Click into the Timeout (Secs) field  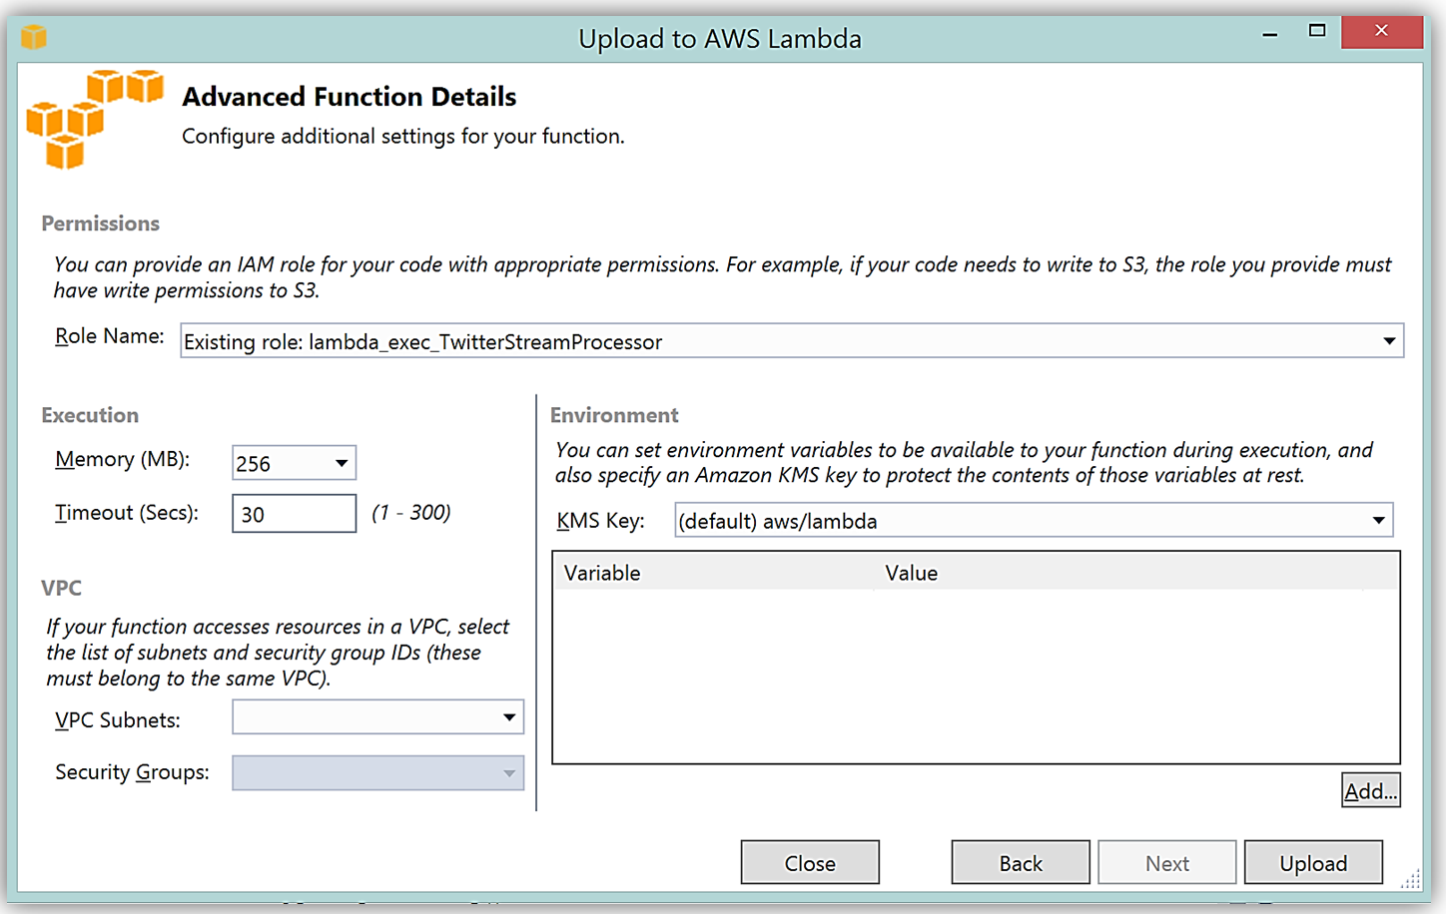pos(294,514)
